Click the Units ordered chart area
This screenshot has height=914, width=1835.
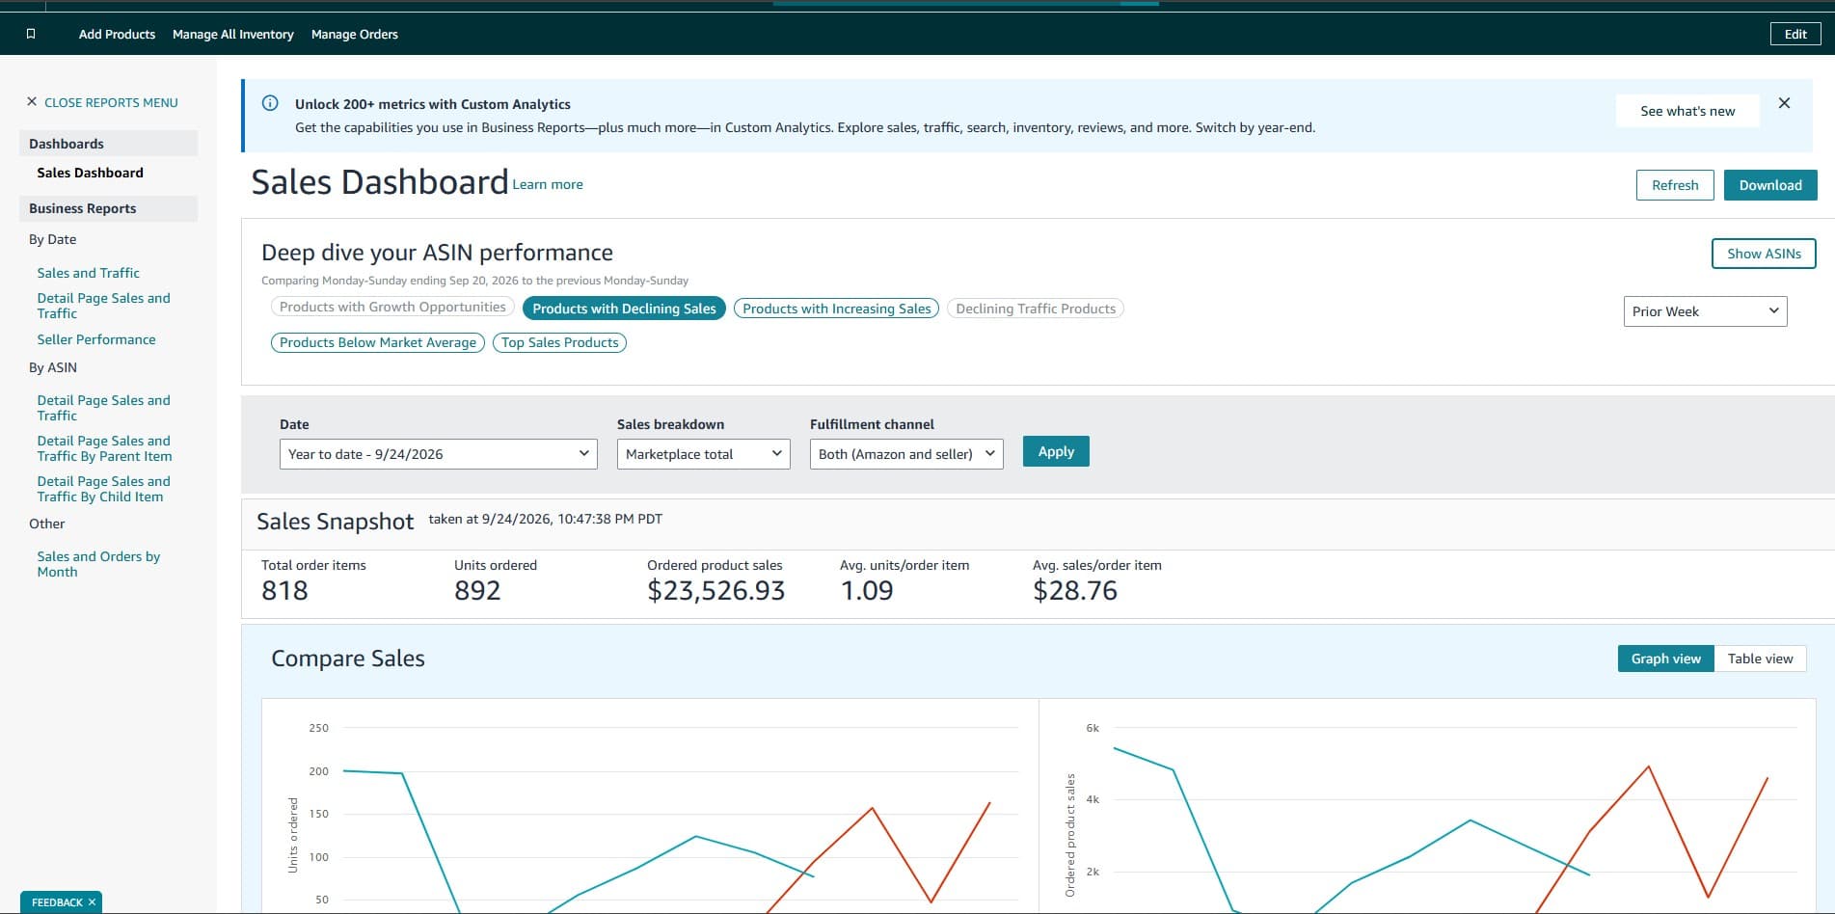click(650, 806)
